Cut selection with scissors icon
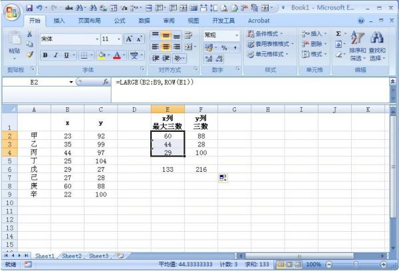Image resolution: width=399 pixels, height=271 pixels. point(29,34)
